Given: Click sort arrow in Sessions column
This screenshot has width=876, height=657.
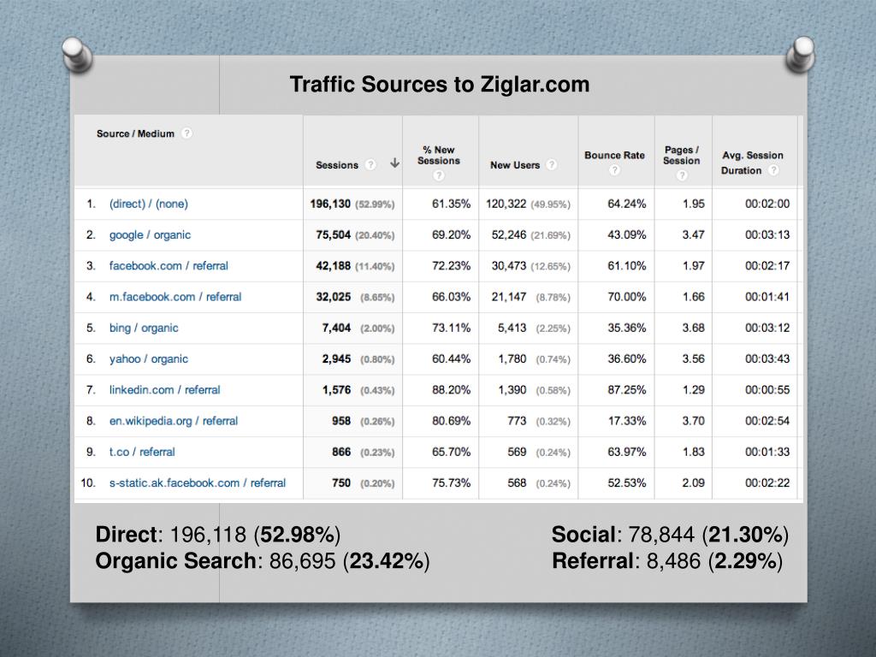Looking at the screenshot, I should tap(394, 163).
